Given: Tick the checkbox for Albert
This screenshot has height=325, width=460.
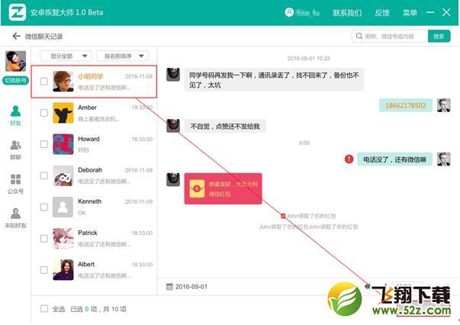Looking at the screenshot, I should click(44, 269).
